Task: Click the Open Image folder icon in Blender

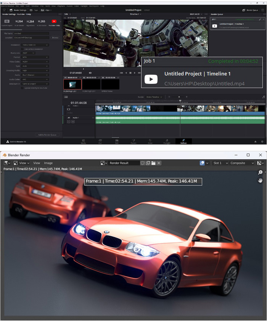Action: (x=153, y=163)
